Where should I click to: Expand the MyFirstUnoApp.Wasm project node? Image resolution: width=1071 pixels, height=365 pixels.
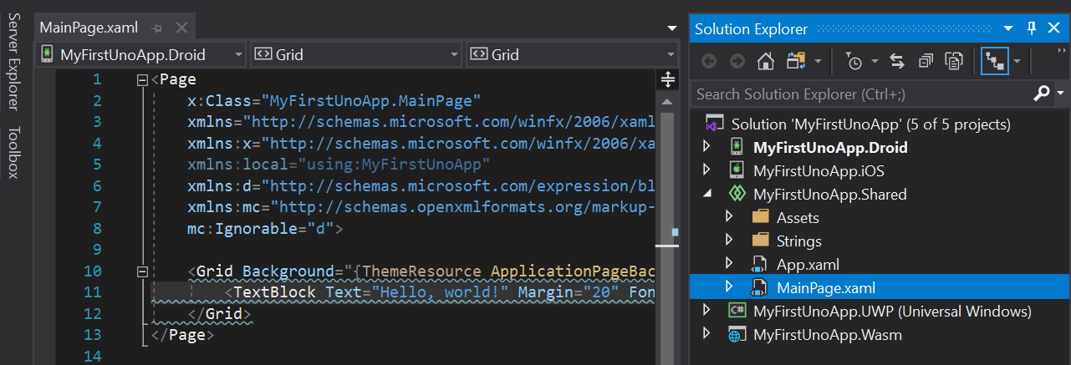click(x=707, y=334)
